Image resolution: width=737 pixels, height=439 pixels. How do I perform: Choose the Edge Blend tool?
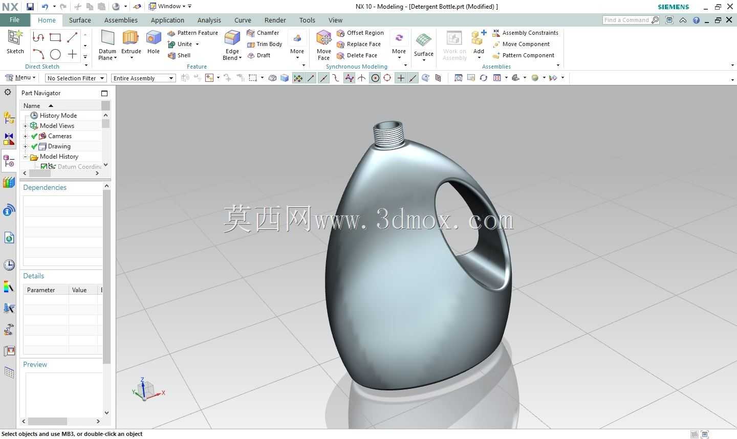(x=232, y=45)
